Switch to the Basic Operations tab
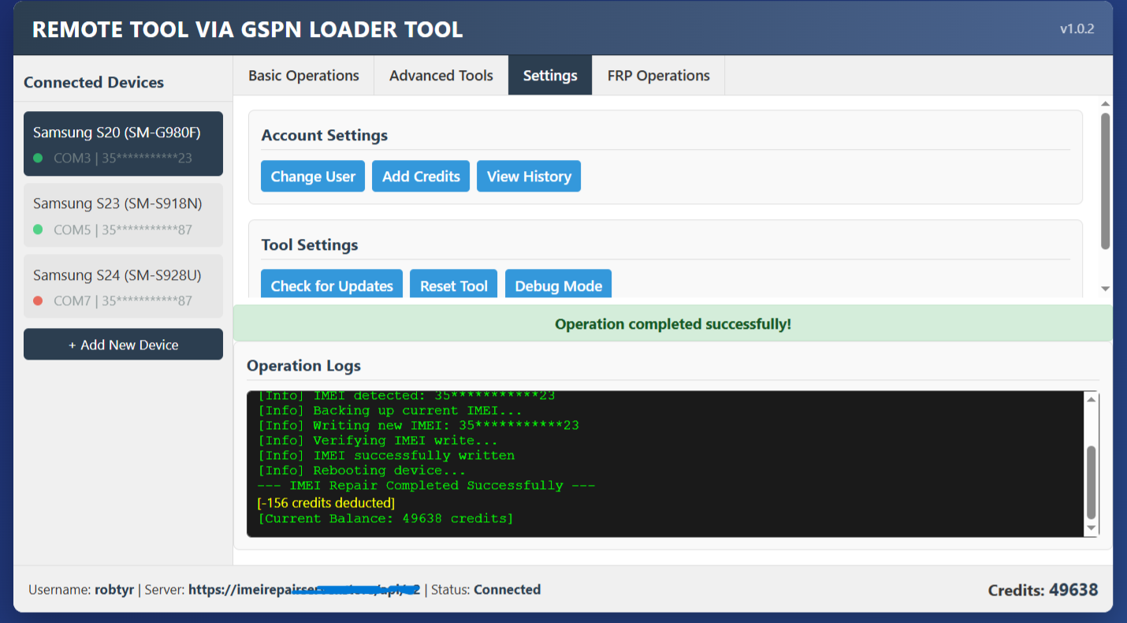The width and height of the screenshot is (1127, 623). pos(303,76)
